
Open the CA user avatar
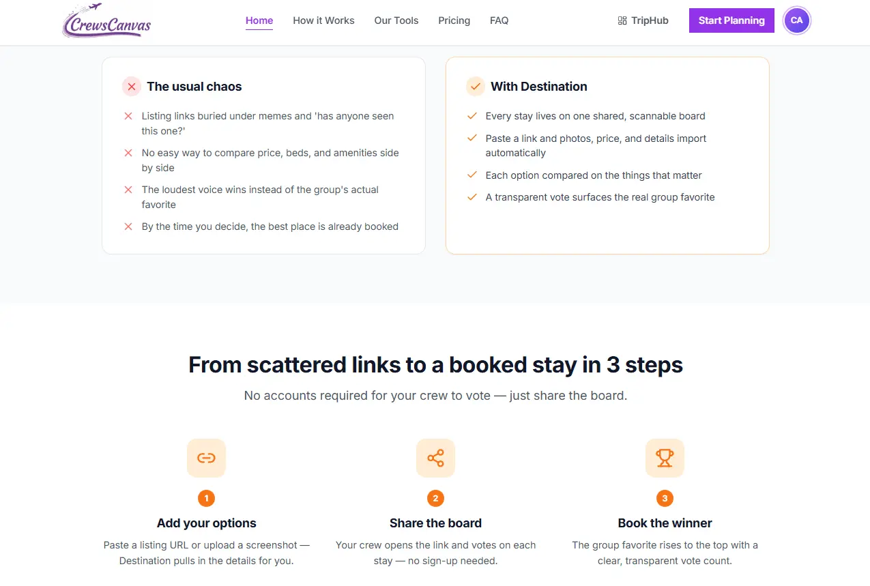pyautogui.click(x=796, y=20)
